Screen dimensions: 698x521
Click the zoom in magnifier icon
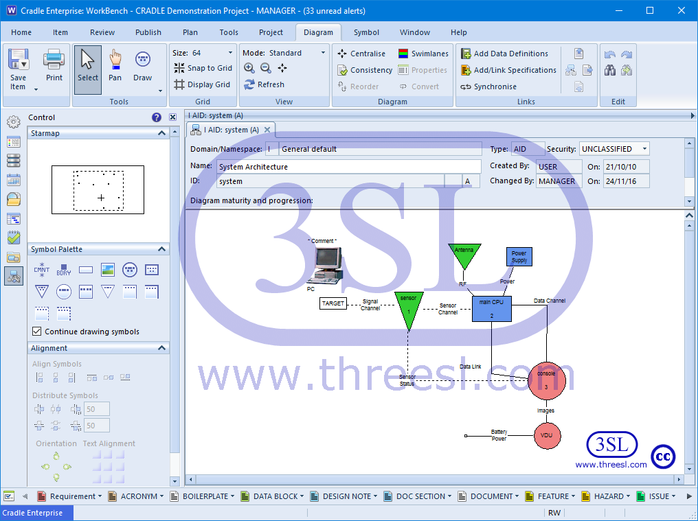click(249, 68)
